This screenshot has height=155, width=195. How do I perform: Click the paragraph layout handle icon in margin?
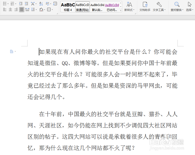pyautogui.click(x=12, y=51)
